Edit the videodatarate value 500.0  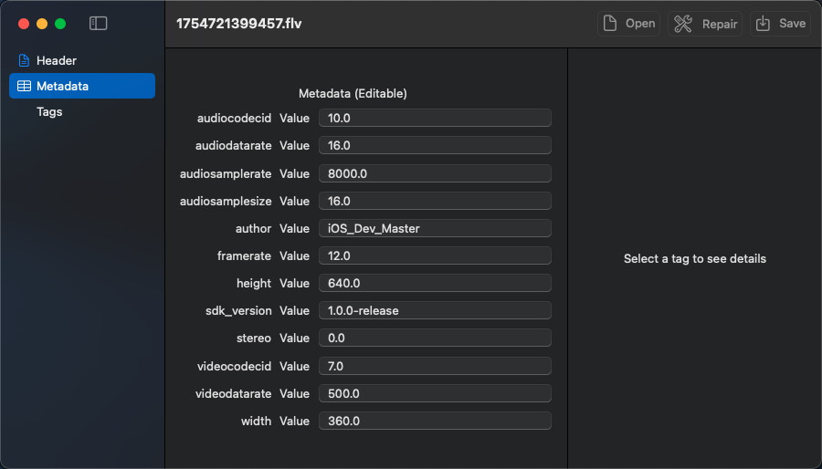pyautogui.click(x=435, y=393)
